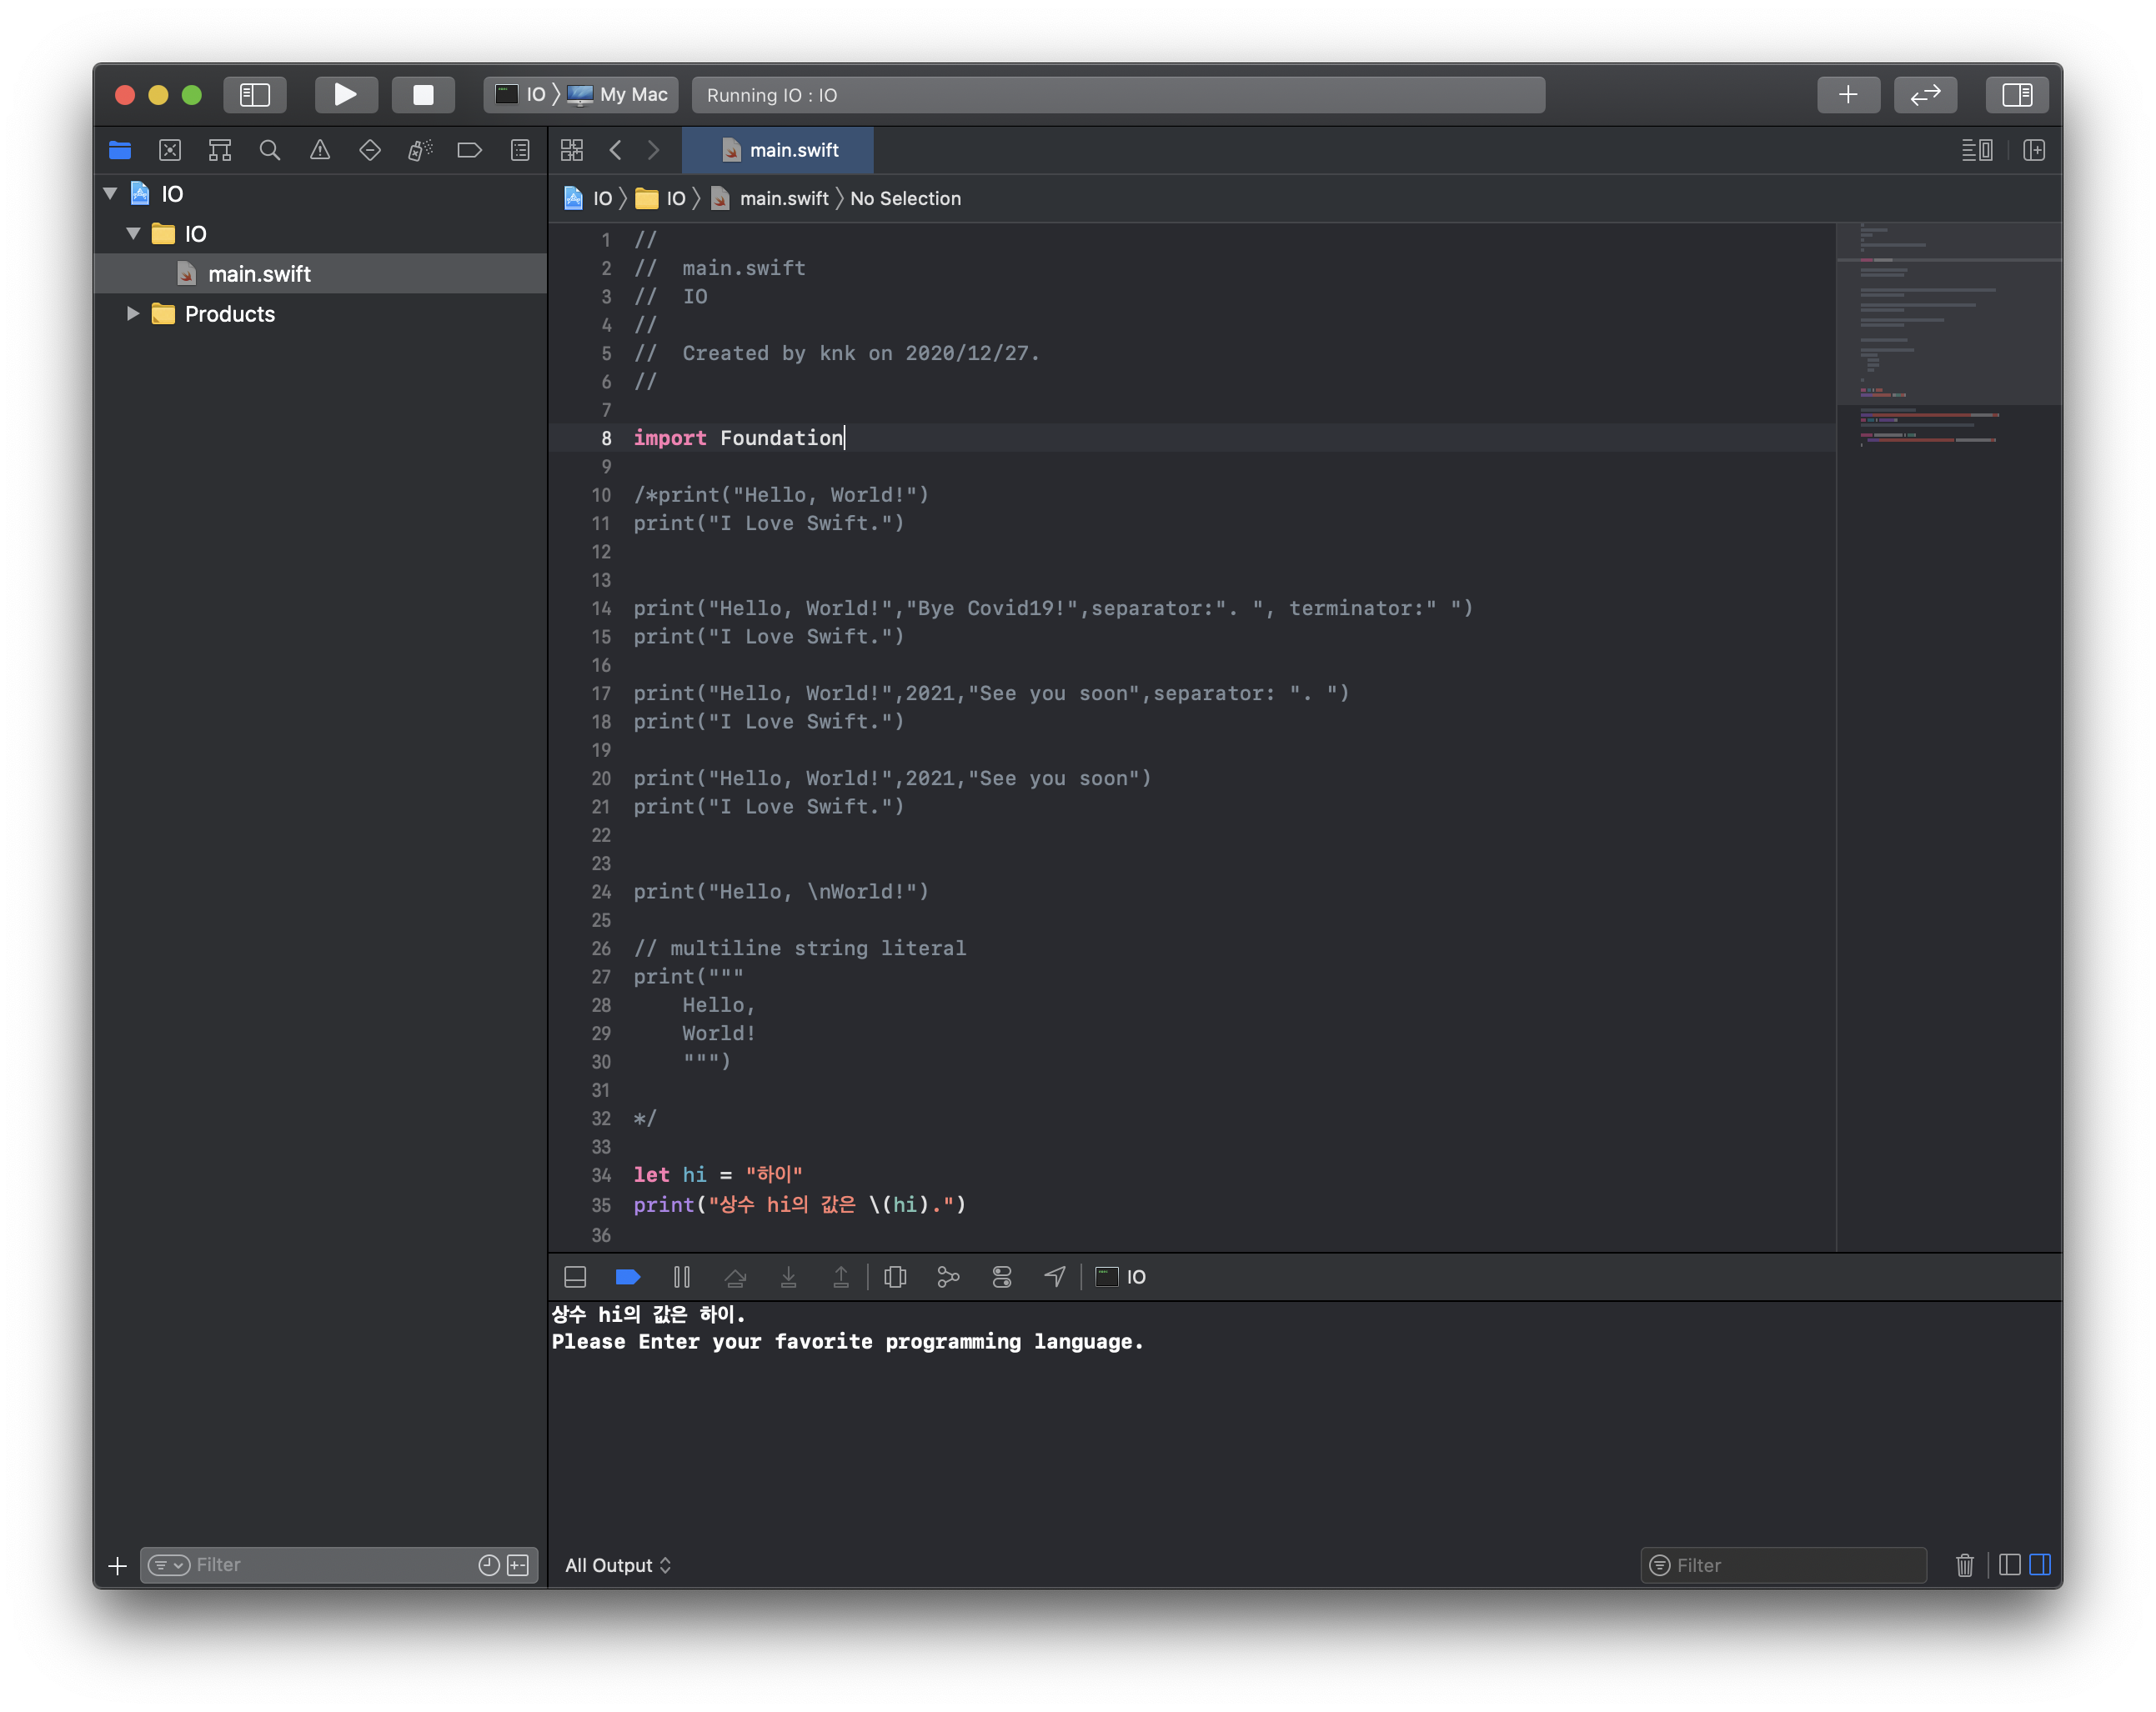Show only recent files clock toggle
Screen dimensions: 2156x1712
pyautogui.click(x=489, y=1565)
